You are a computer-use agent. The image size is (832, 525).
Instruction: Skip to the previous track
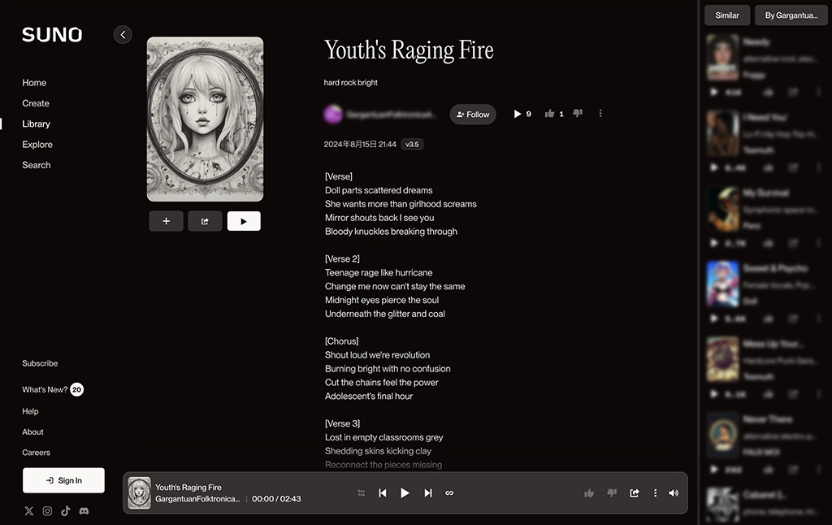(x=383, y=493)
